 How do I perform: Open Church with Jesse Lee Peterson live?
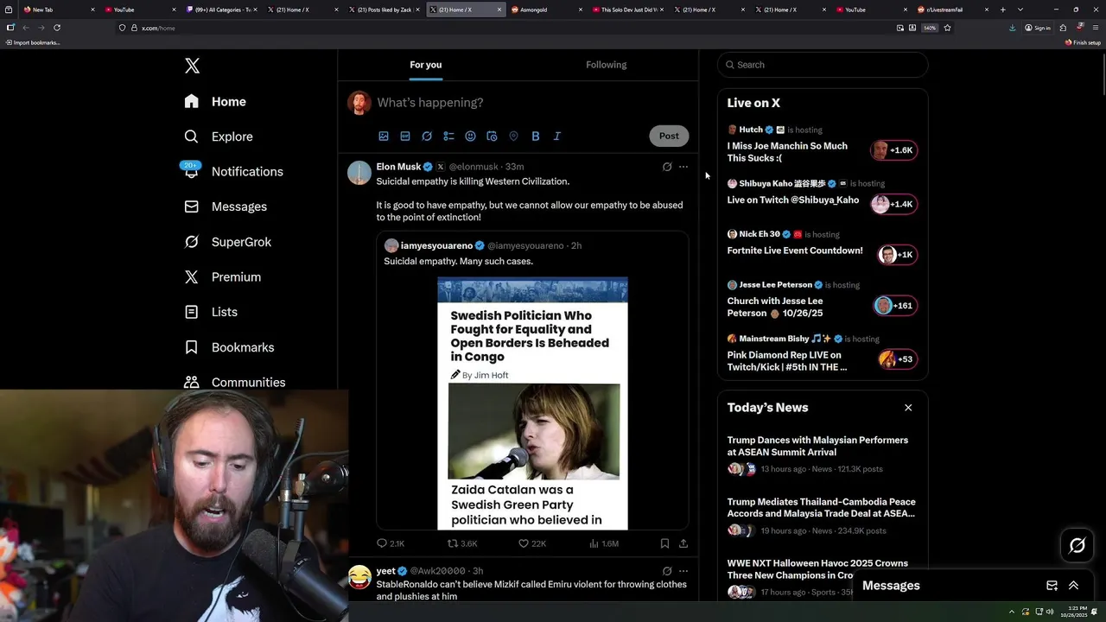coord(823,301)
